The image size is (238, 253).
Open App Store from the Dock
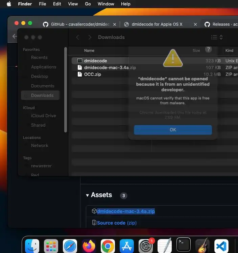pyautogui.click(x=127, y=246)
